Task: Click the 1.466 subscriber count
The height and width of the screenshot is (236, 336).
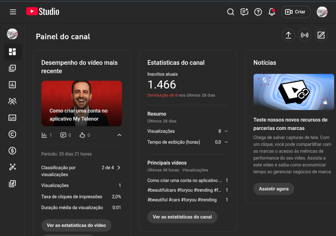Action: pos(162,84)
